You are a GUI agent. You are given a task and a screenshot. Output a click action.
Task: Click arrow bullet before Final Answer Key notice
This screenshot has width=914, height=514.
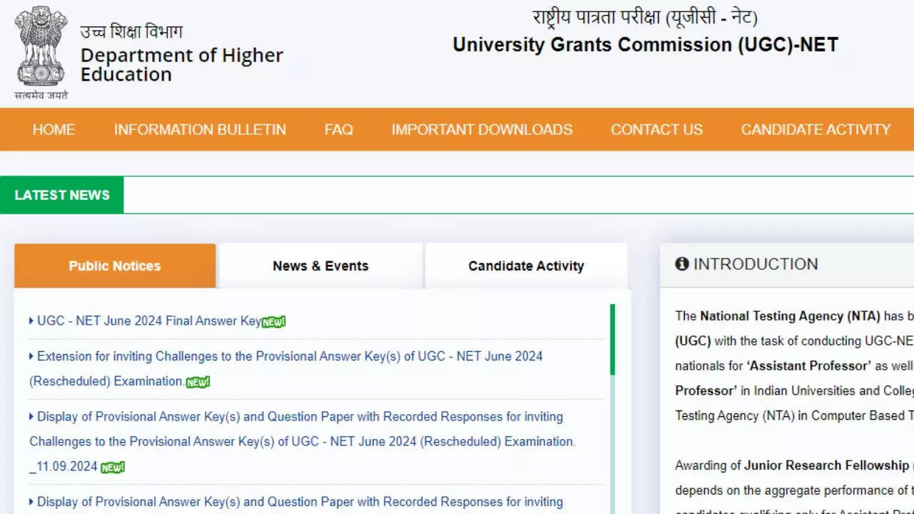tap(31, 321)
